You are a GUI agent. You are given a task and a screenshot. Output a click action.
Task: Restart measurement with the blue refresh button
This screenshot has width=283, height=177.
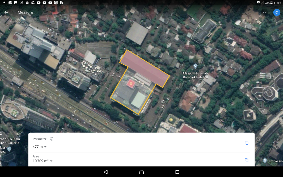(276, 12)
